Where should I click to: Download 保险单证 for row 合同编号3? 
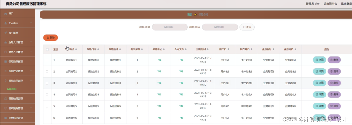159,83
